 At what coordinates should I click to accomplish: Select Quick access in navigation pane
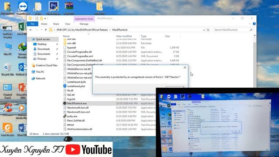pos(43,39)
